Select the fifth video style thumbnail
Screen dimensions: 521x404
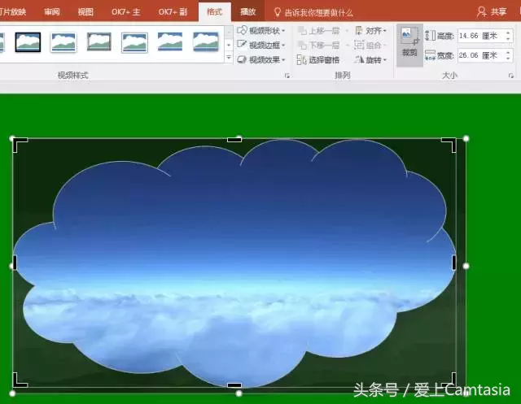170,42
